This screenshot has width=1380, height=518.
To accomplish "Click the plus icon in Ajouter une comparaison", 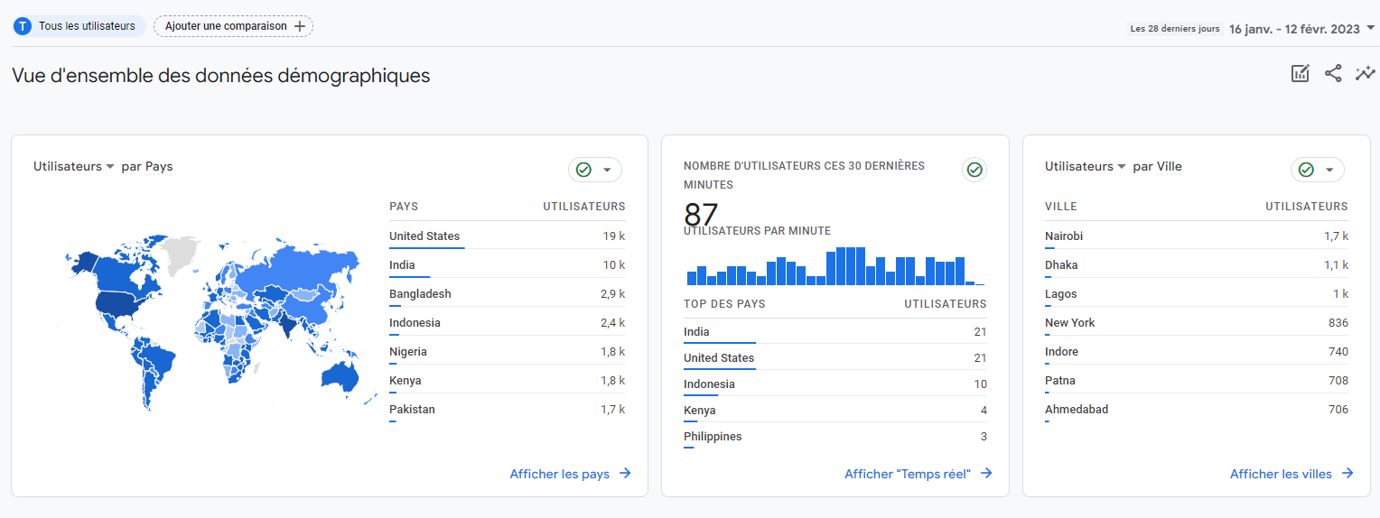I will [300, 26].
